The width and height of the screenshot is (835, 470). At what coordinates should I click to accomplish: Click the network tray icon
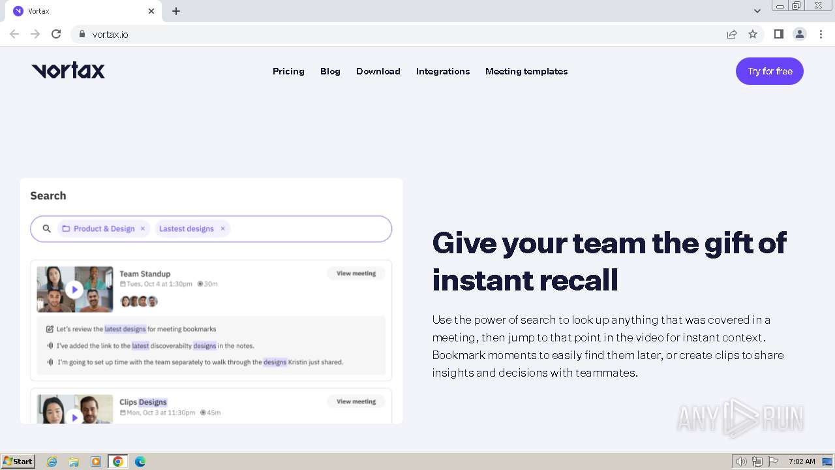coord(757,462)
